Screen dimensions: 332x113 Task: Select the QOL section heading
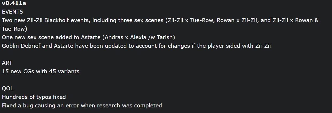pos(7,88)
